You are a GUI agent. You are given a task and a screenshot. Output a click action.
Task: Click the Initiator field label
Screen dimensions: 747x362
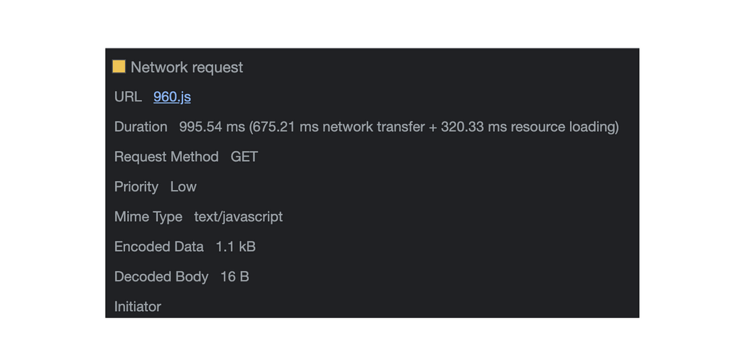138,306
